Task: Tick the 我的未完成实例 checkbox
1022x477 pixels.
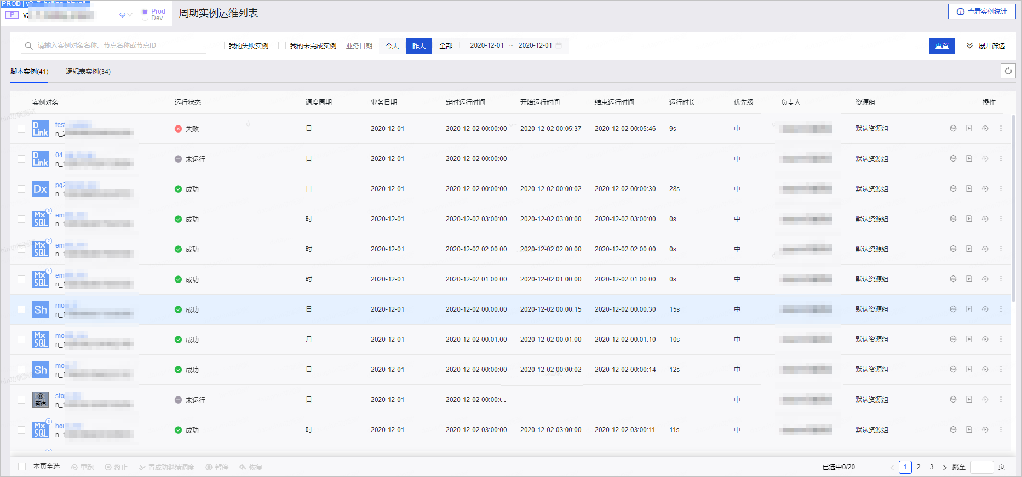Action: pos(282,45)
